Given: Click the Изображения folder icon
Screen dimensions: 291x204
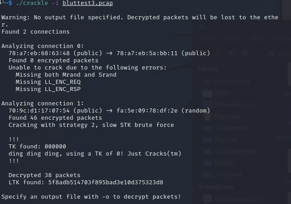Looking at the screenshot, I should click(207, 151).
